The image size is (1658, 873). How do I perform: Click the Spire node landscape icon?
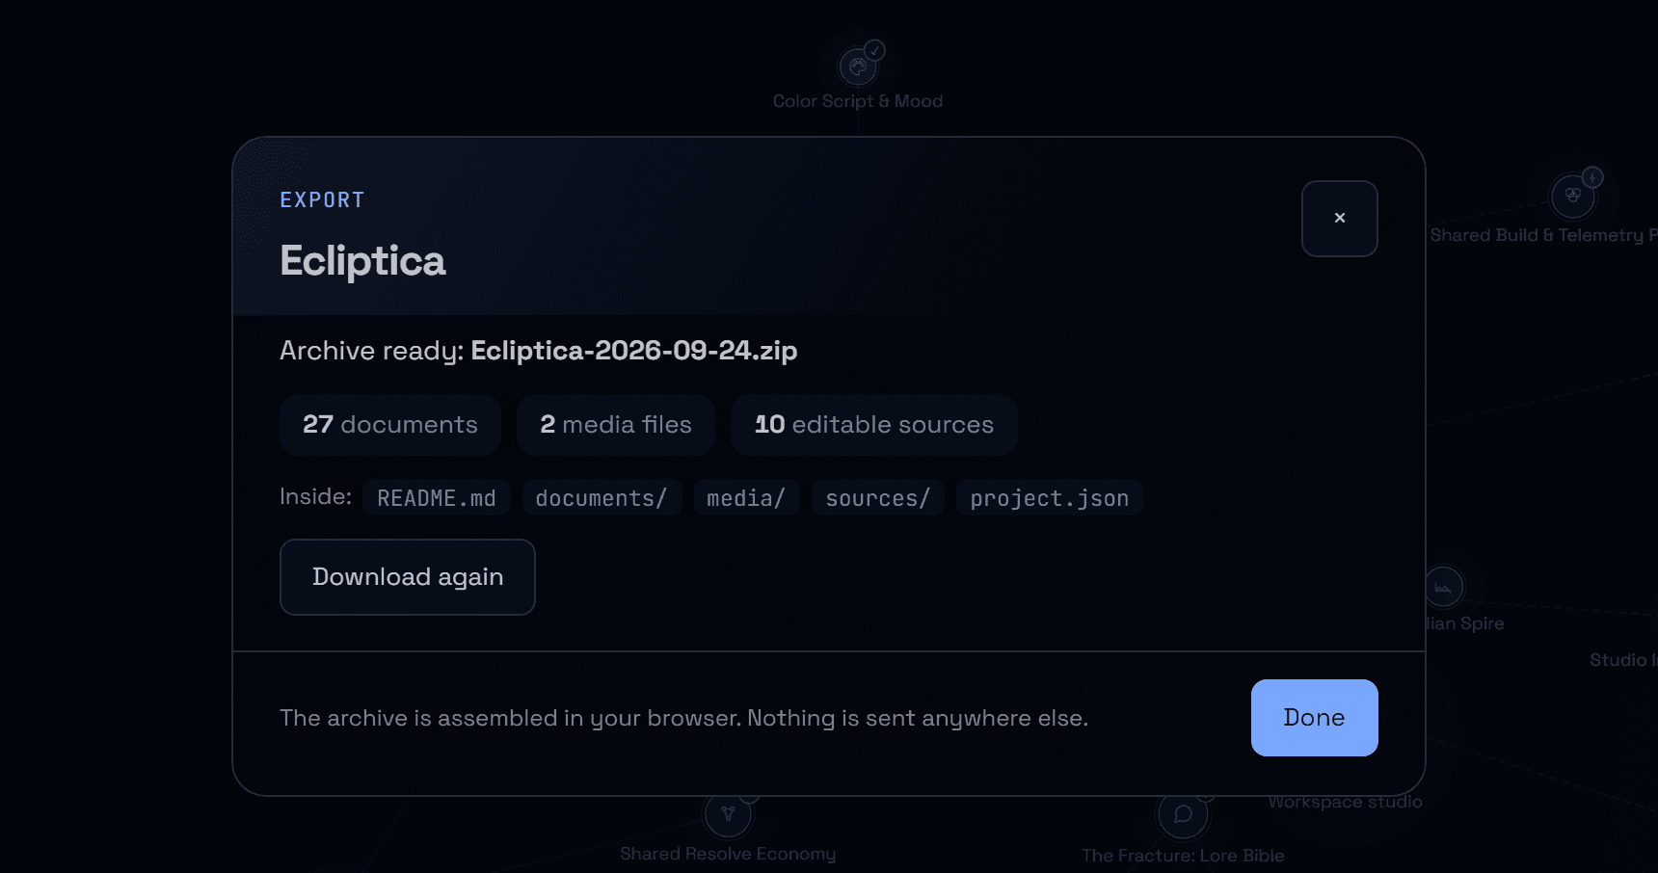[x=1443, y=587]
